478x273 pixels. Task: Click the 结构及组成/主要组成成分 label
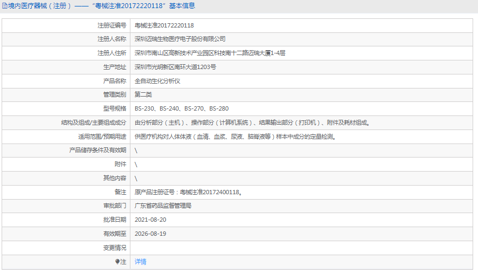(94, 123)
